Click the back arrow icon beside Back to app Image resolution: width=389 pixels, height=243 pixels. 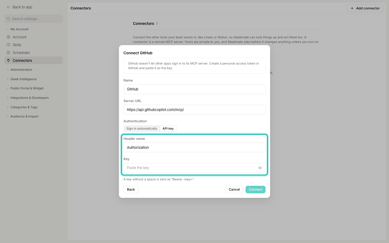(8, 7)
